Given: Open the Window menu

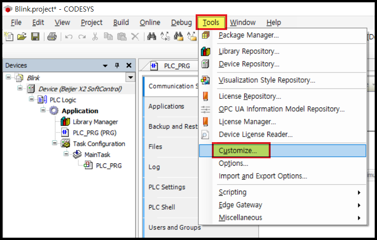Looking at the screenshot, I should (242, 23).
